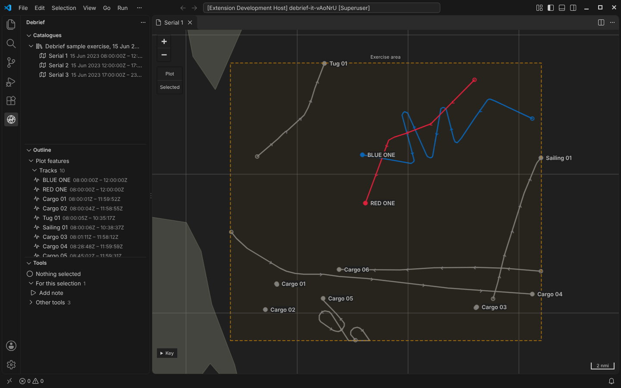The width and height of the screenshot is (621, 388).
Task: Toggle Primary Side Bar layout icon
Action: (x=551, y=8)
